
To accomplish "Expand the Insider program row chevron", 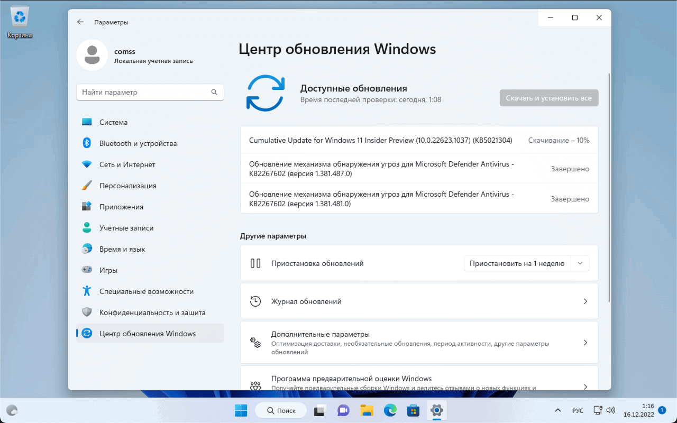I will coord(585,387).
